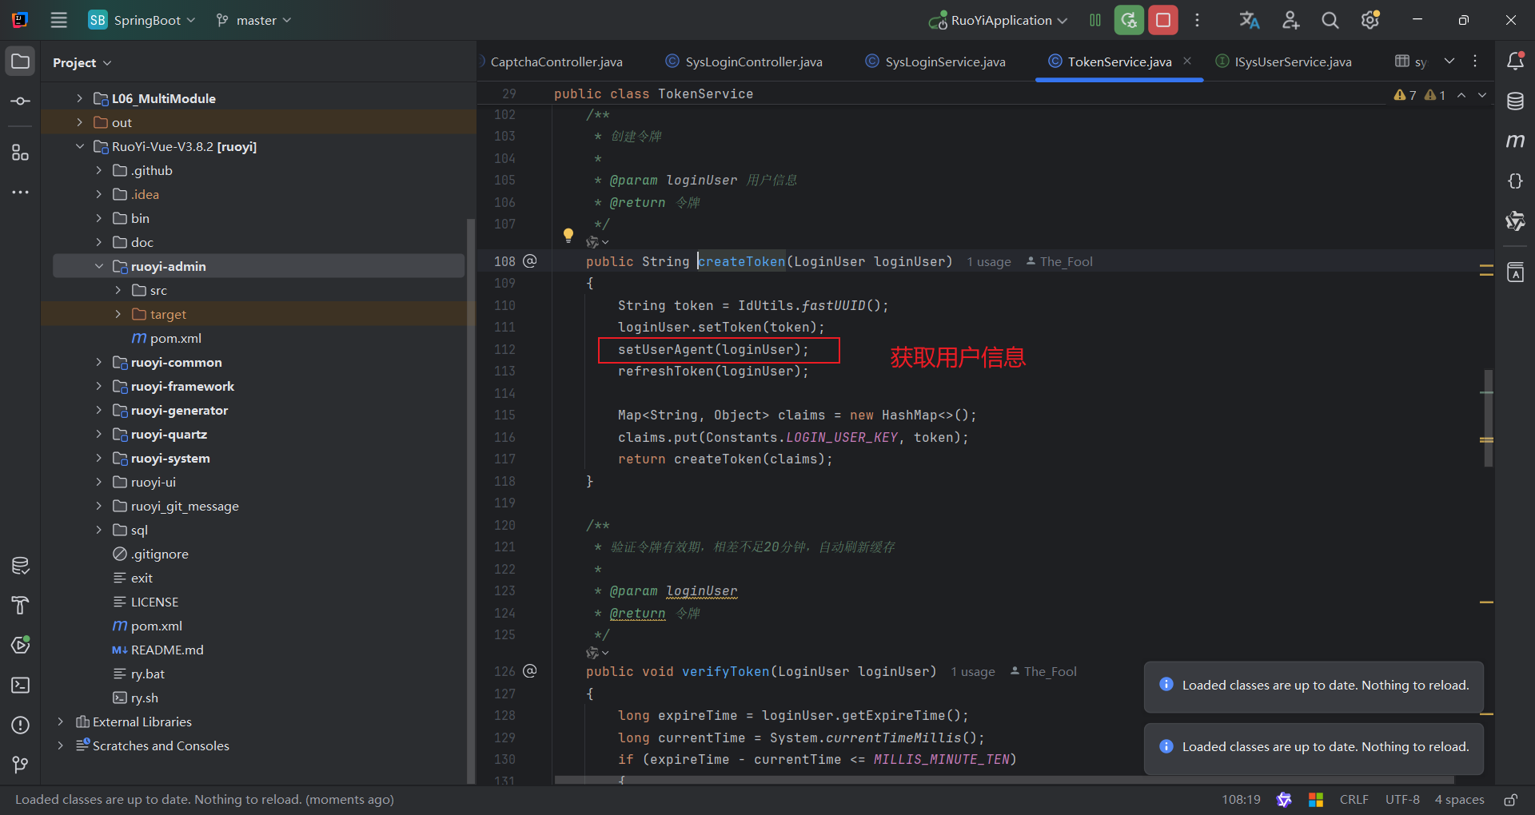Click the Project tree vertical scrollbar

click(471, 501)
